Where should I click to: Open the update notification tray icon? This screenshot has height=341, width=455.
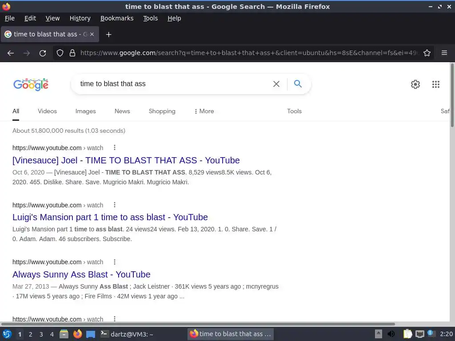431,333
